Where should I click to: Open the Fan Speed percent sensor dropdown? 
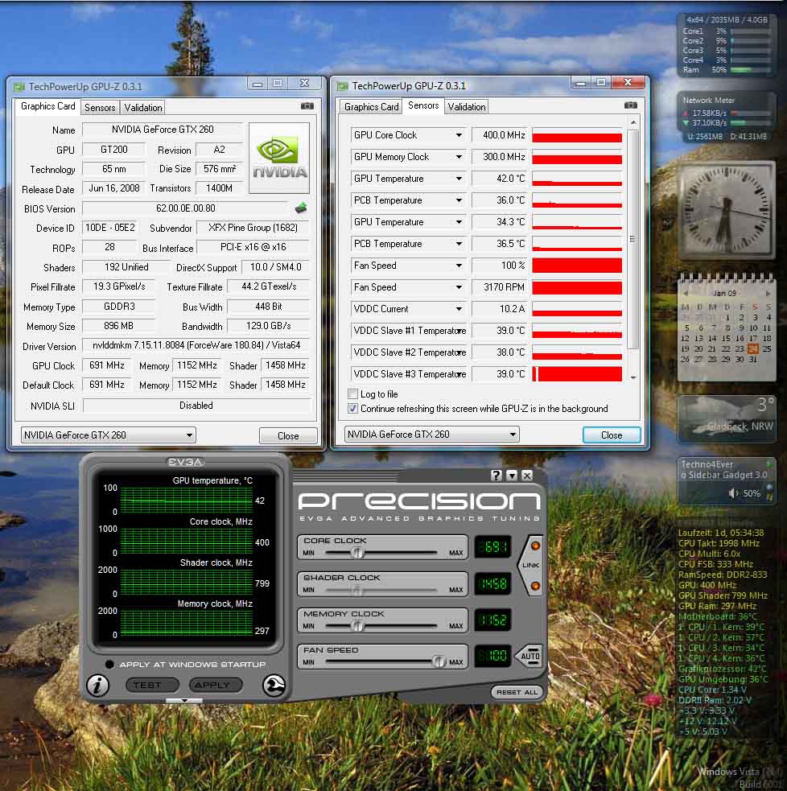click(x=459, y=266)
